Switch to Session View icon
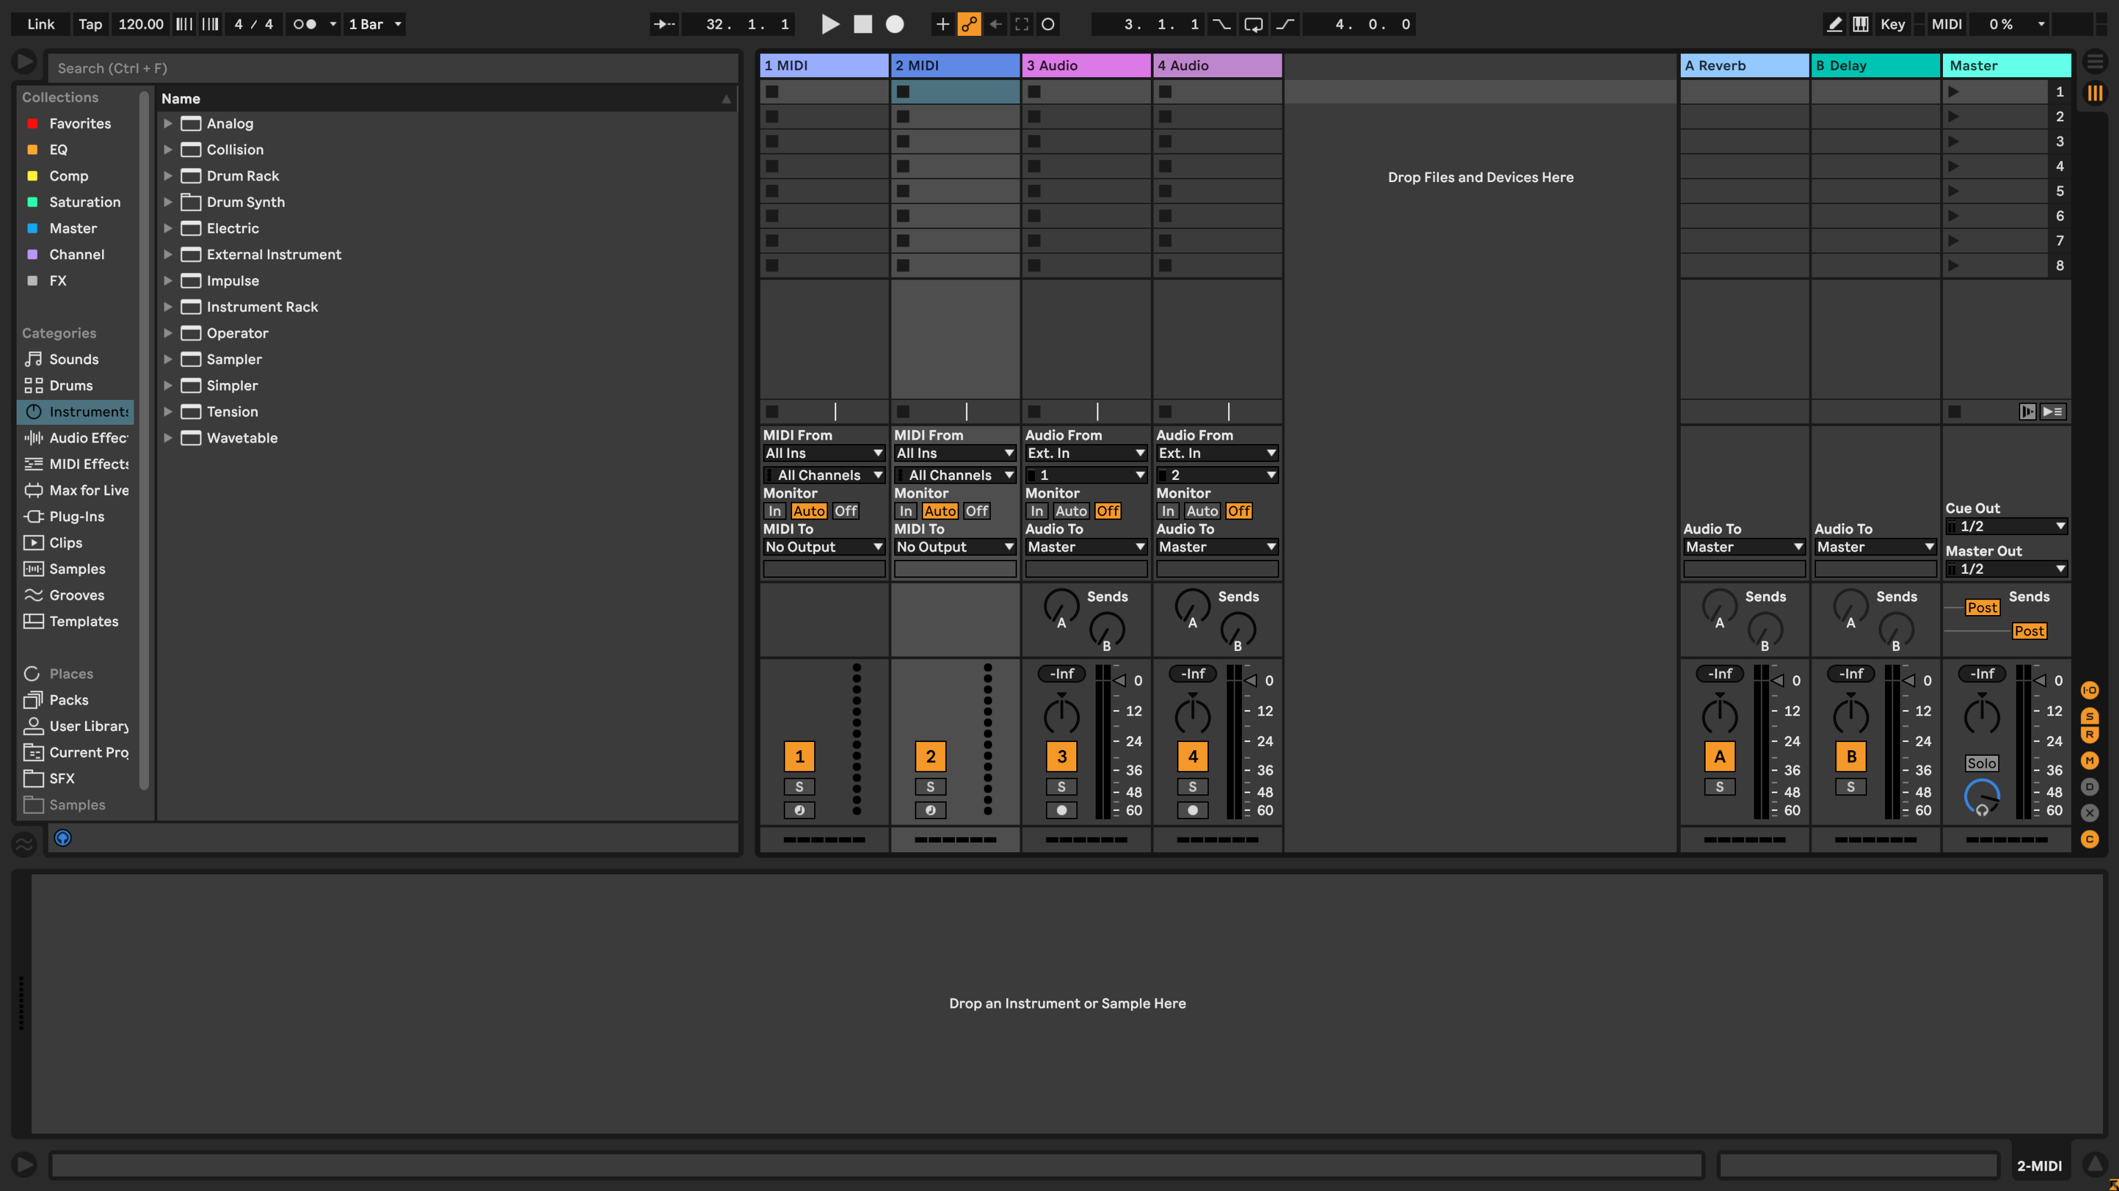 [2095, 94]
